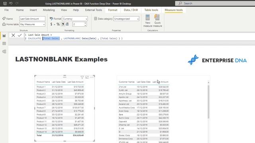Click the decimal places icon
This screenshot has width=255, height=143.
67,24
